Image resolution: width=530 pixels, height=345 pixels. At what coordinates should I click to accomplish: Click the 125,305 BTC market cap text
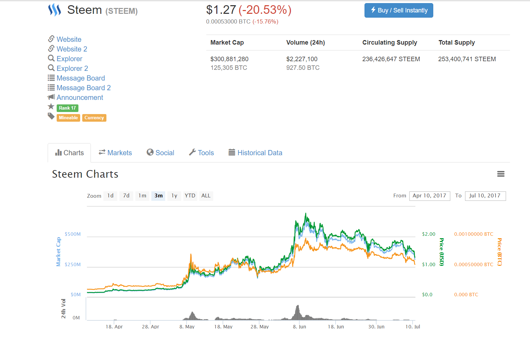pos(229,68)
